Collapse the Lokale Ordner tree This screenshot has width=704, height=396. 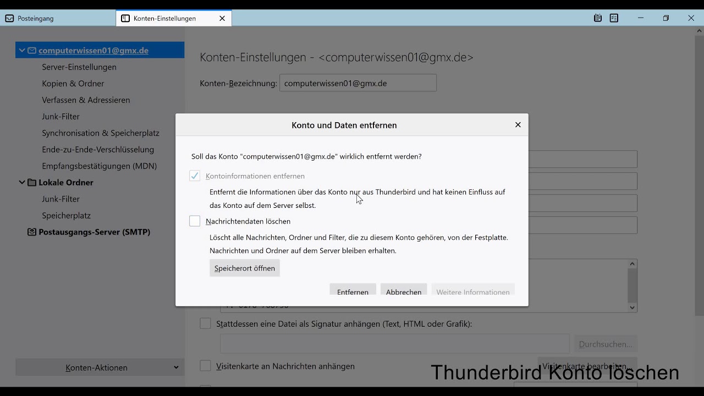(x=22, y=183)
